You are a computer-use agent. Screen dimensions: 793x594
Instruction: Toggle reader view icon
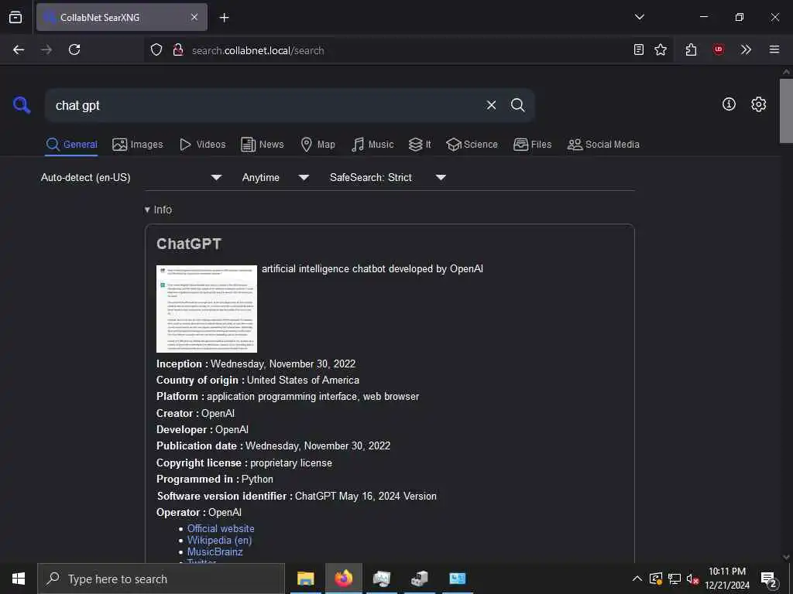pos(639,49)
